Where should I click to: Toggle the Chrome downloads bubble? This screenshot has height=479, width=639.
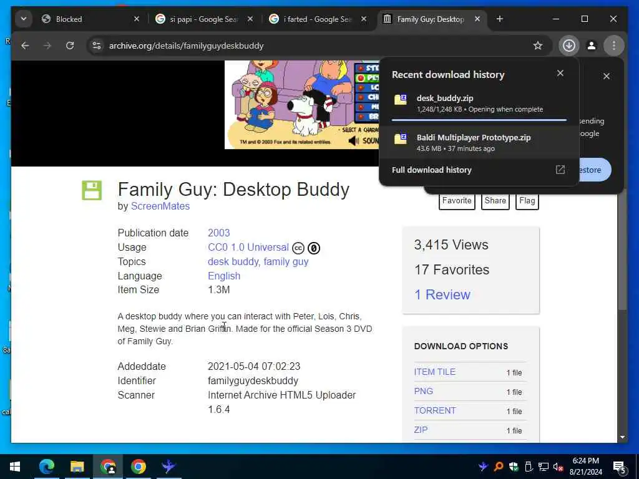tap(569, 46)
